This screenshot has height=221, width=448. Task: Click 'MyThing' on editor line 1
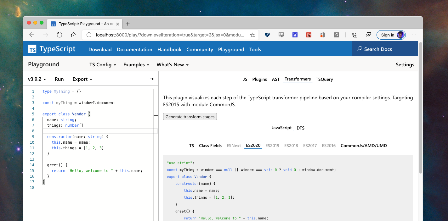point(62,91)
